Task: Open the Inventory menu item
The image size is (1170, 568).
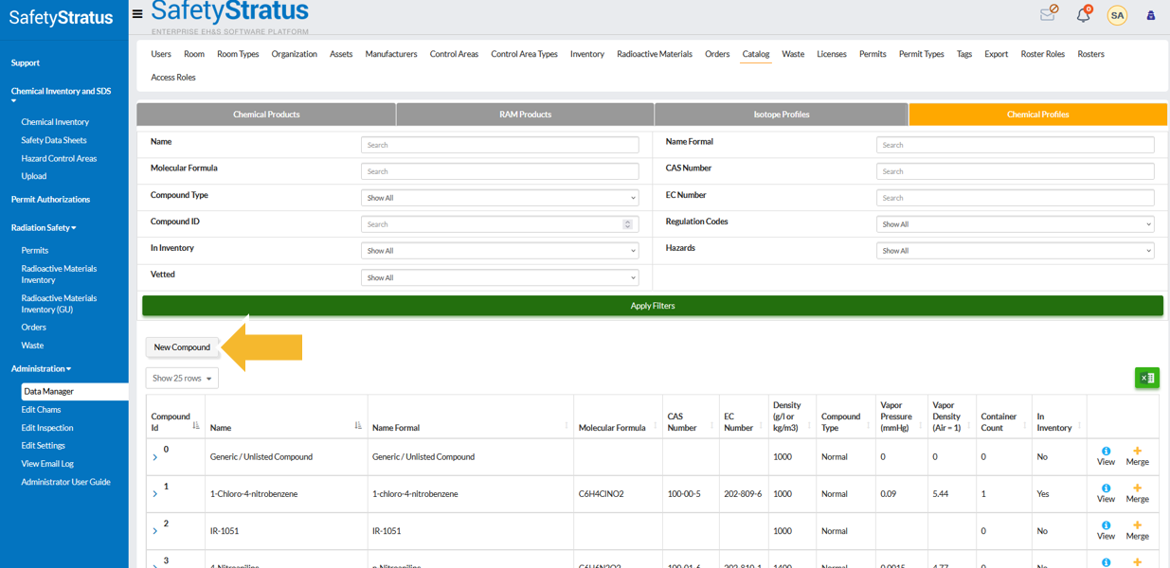Action: (x=587, y=54)
